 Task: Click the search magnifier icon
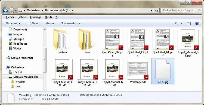tap(199, 10)
